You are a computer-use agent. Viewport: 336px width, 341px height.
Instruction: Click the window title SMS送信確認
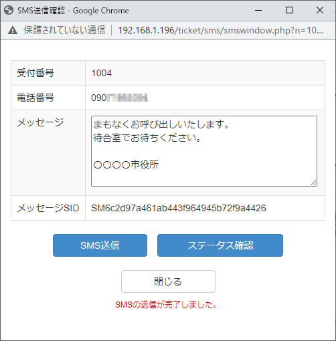(x=41, y=11)
